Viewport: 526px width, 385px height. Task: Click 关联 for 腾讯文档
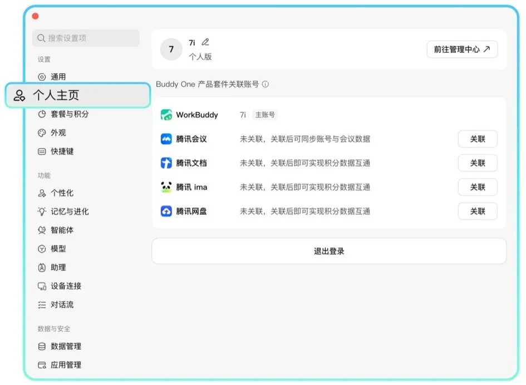click(x=478, y=163)
